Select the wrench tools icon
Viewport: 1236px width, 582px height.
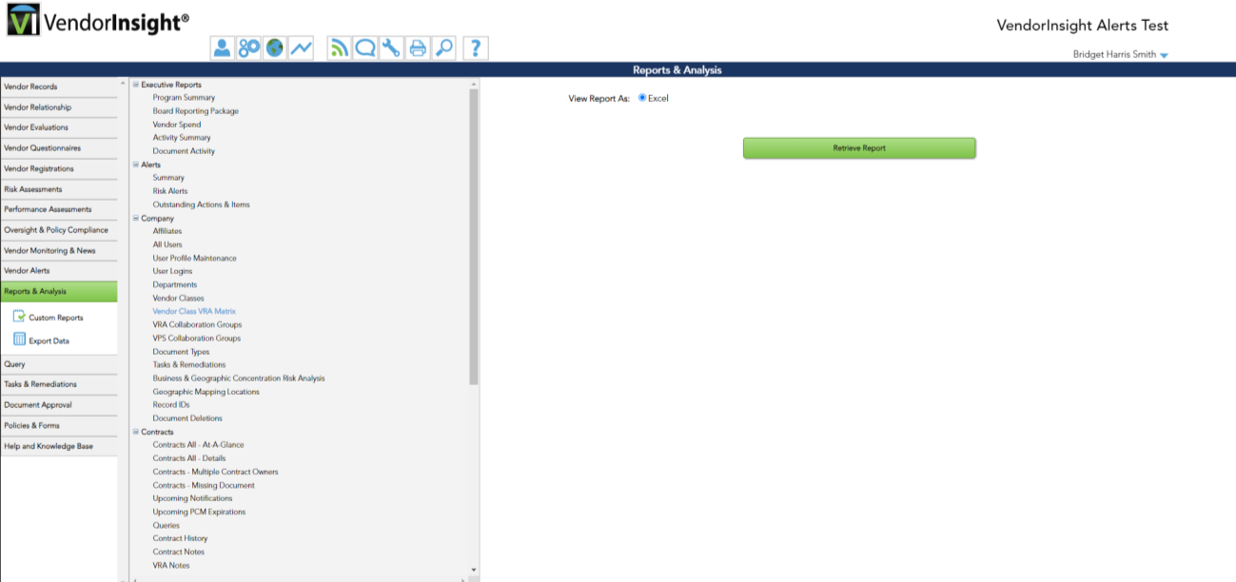pyautogui.click(x=391, y=48)
